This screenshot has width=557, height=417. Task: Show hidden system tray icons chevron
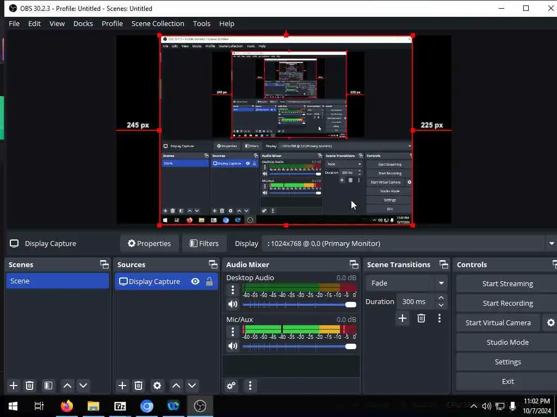click(x=474, y=406)
